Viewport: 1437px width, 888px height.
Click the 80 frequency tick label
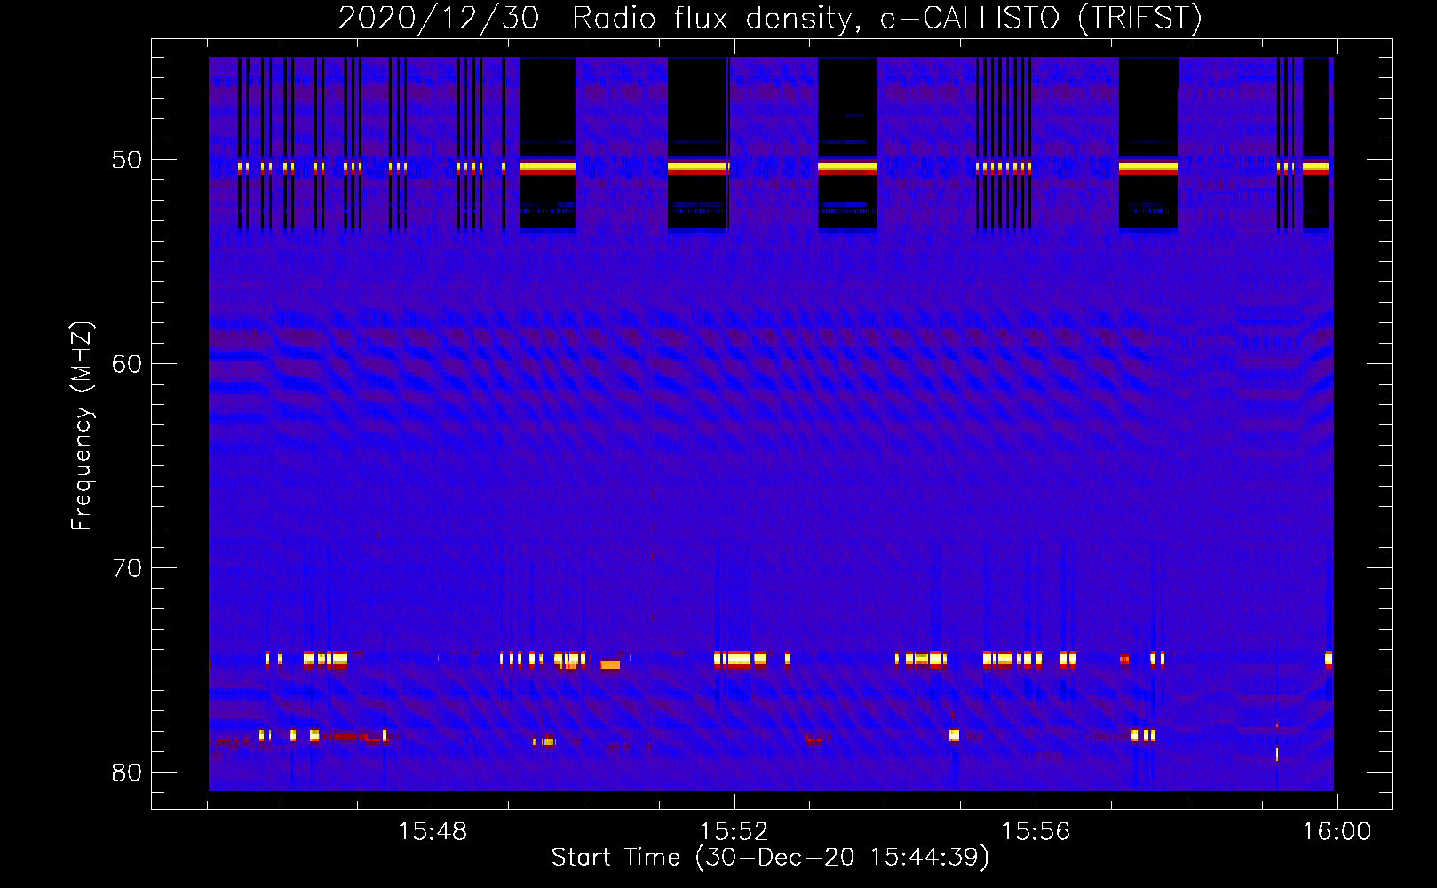tap(127, 773)
